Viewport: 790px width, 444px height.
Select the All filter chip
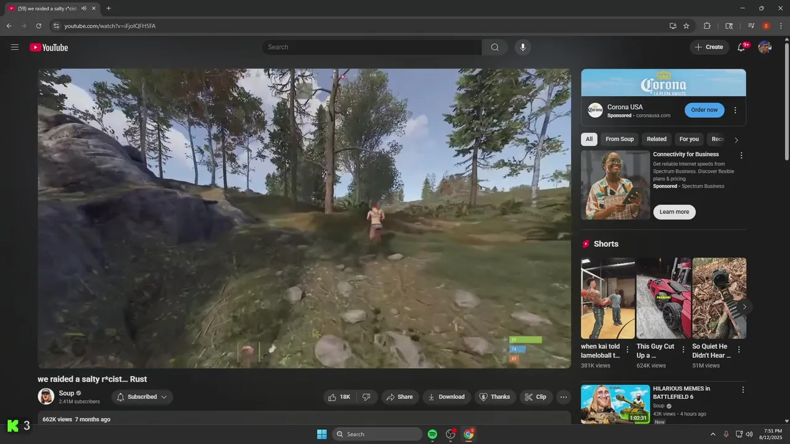point(589,139)
